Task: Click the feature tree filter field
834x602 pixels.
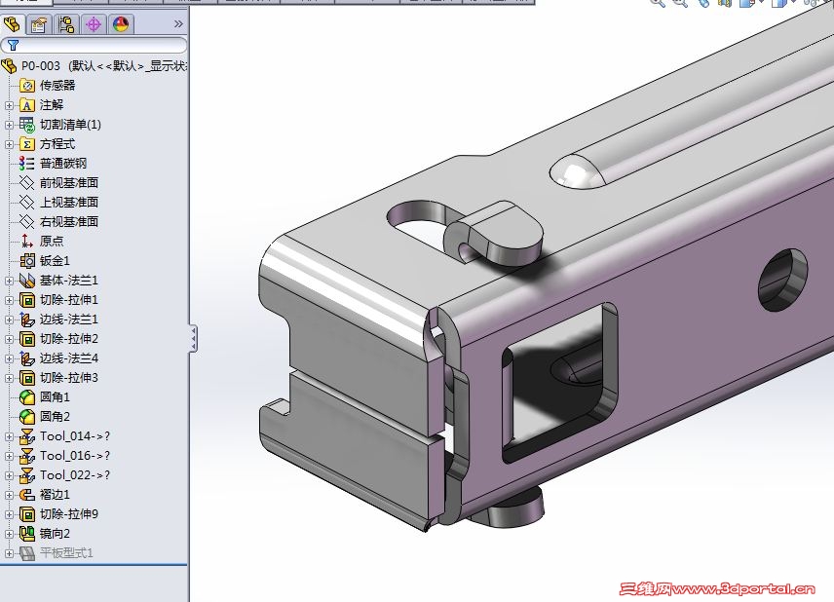Action: click(95, 45)
